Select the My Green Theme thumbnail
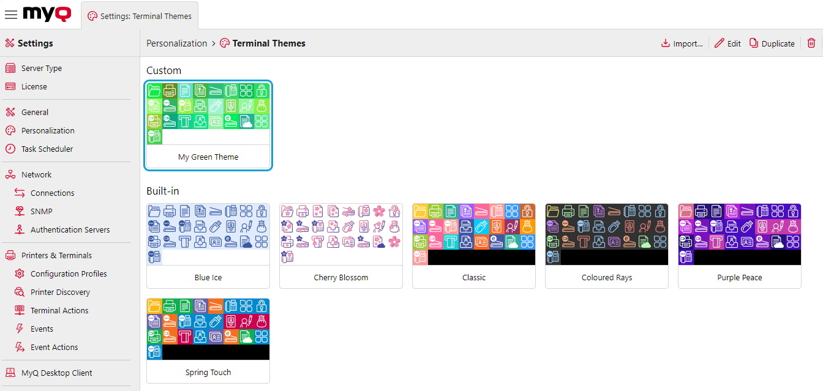Viewport: 823px width, 391px height. (x=208, y=114)
